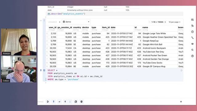Toggle the eye visibility icon in sidebar

tap(192, 44)
